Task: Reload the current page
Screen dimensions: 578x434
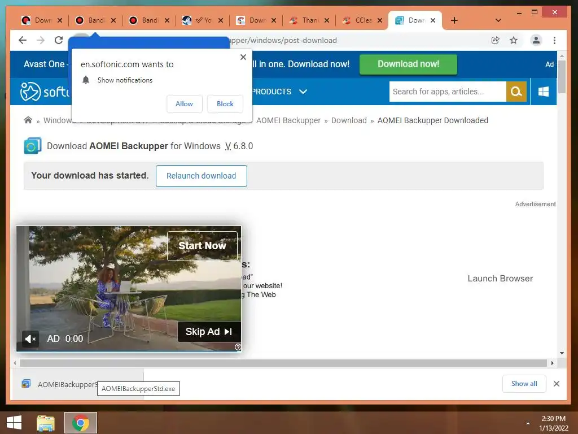Action: pyautogui.click(x=59, y=40)
